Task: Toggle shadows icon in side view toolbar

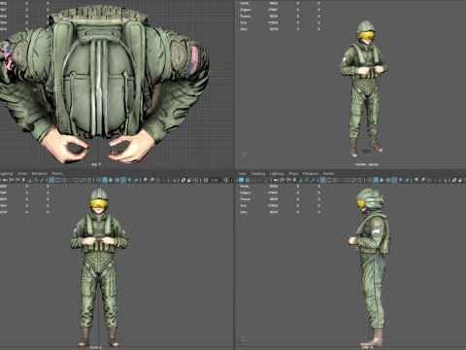Action: coord(407,180)
